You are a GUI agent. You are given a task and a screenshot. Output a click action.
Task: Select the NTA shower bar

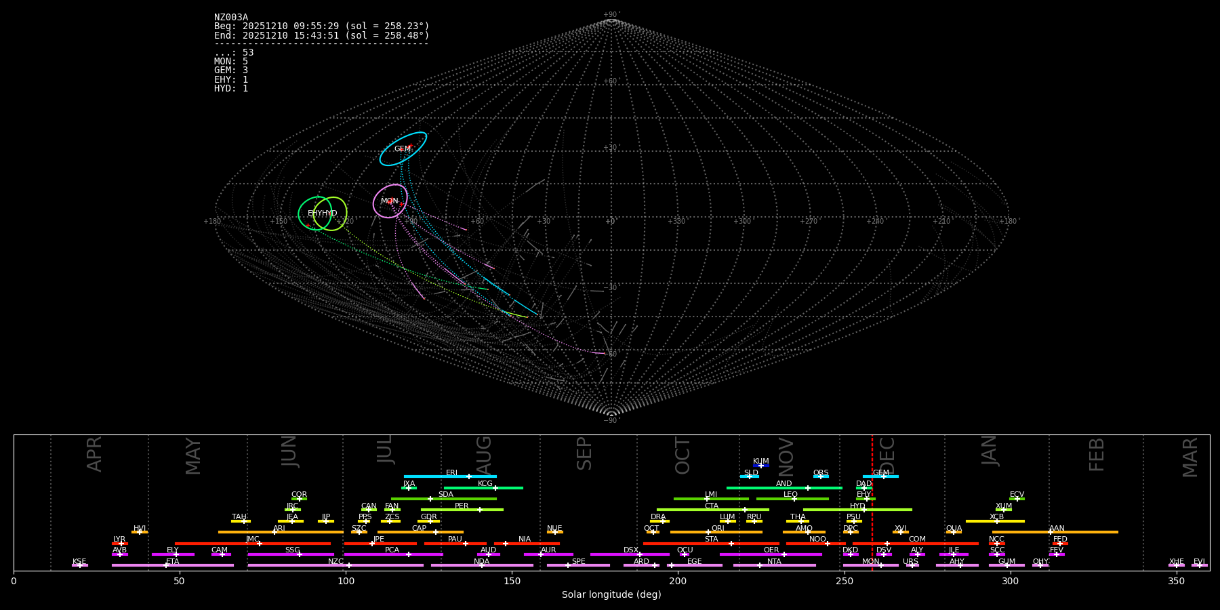[774, 565]
